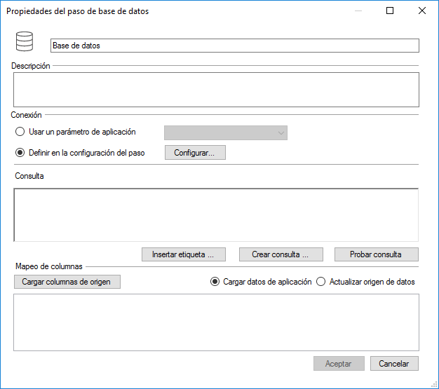
Task: Click the 'Base de datos' name field
Action: (235, 46)
